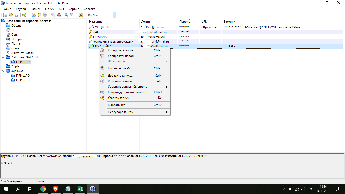Image resolution: width=345 pixels, height=194 pixels.
Task: Open the Сервис menu
Action: pos(74,9)
